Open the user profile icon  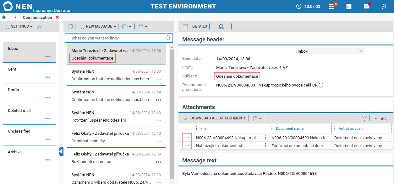pyautogui.click(x=384, y=6)
